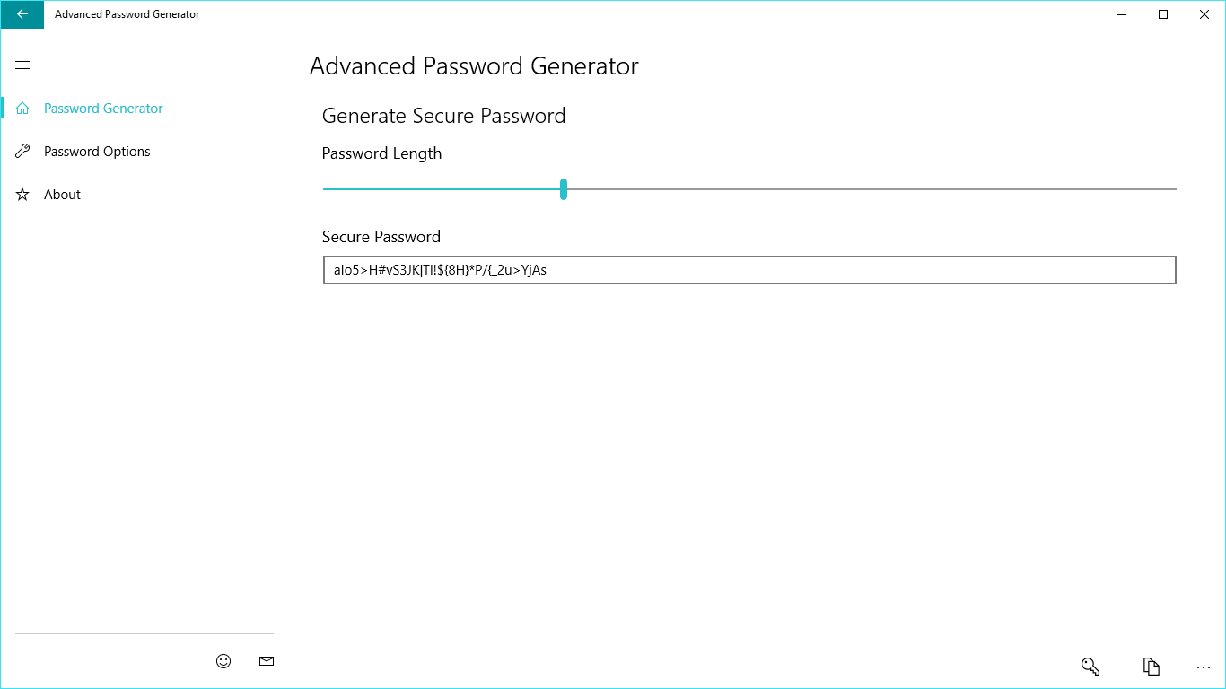Minimize the Advanced Password Generator window

[1122, 14]
